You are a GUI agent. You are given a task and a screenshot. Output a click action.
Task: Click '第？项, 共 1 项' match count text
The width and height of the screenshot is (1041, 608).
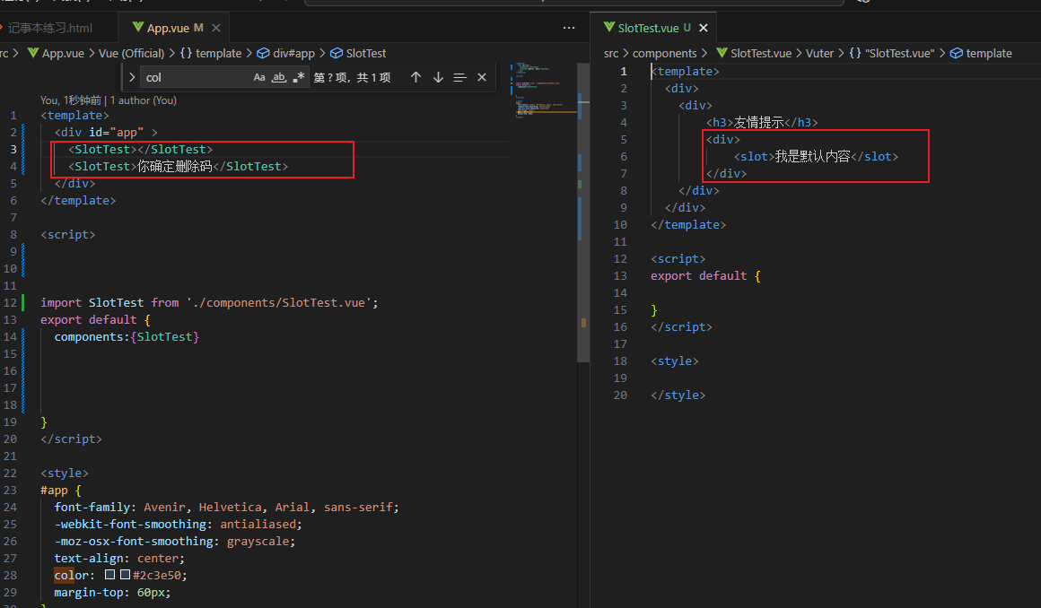pos(352,78)
